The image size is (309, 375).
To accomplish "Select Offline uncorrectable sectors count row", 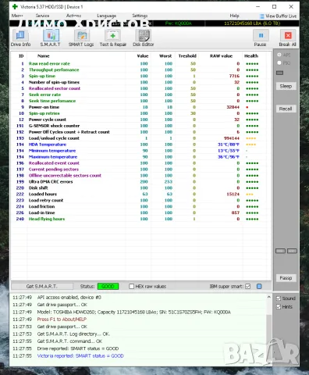I will [140, 176].
